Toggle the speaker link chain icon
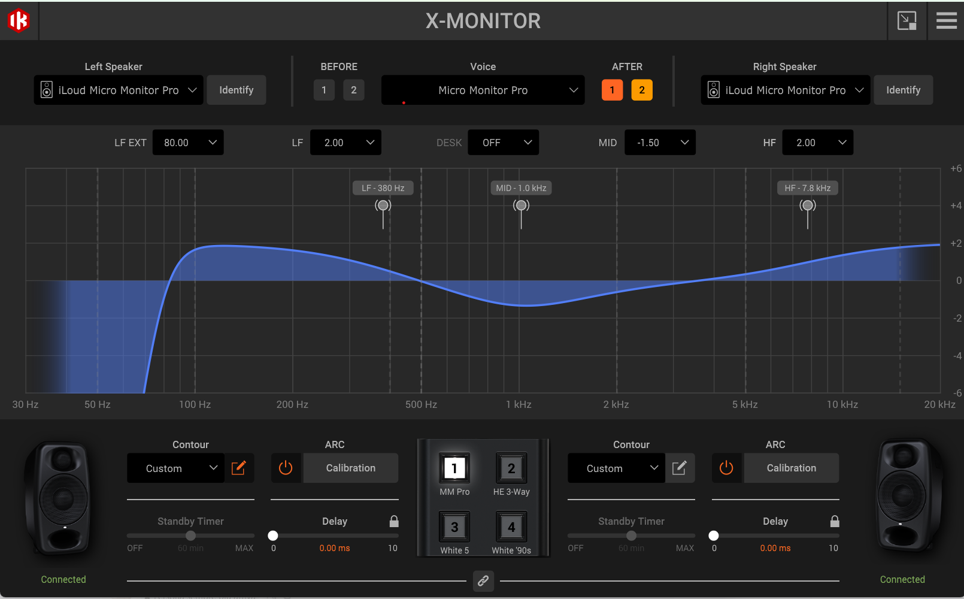This screenshot has width=964, height=599. 483,580
